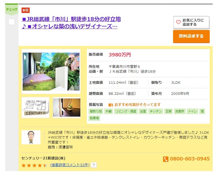Select the 外観 photo tag
The image size is (217, 174).
(108, 111)
